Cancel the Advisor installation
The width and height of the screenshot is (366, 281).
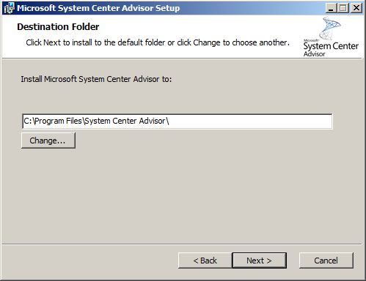[x=326, y=261]
